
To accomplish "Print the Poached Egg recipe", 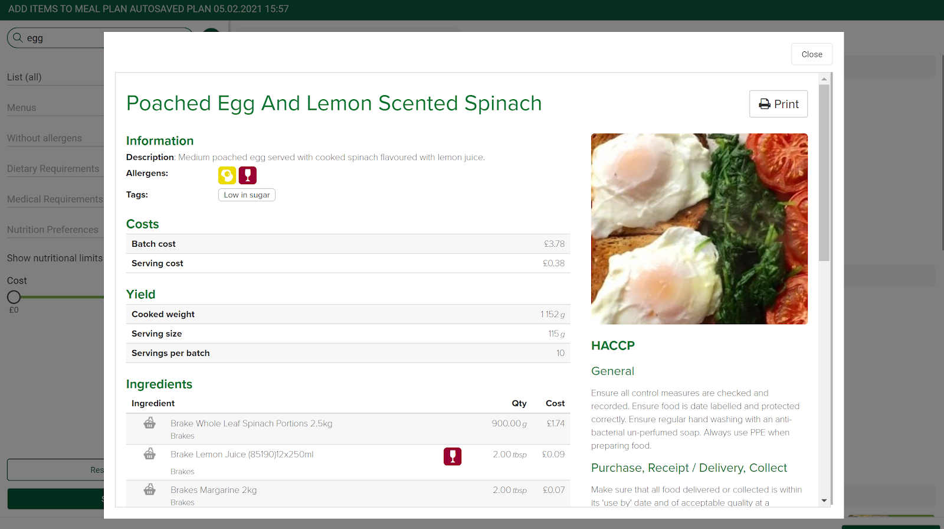I will click(778, 104).
